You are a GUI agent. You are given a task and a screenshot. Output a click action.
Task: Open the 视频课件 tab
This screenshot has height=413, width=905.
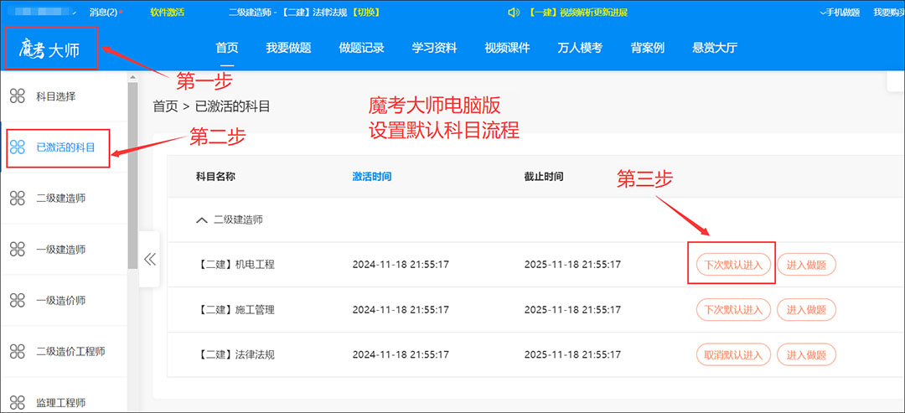507,48
